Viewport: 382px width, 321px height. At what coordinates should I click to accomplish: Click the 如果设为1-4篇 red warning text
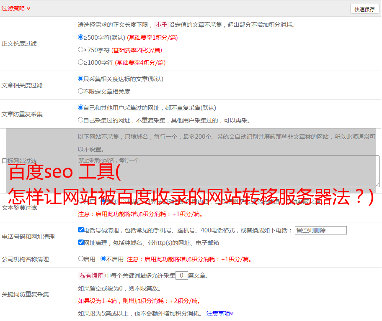[139, 301]
